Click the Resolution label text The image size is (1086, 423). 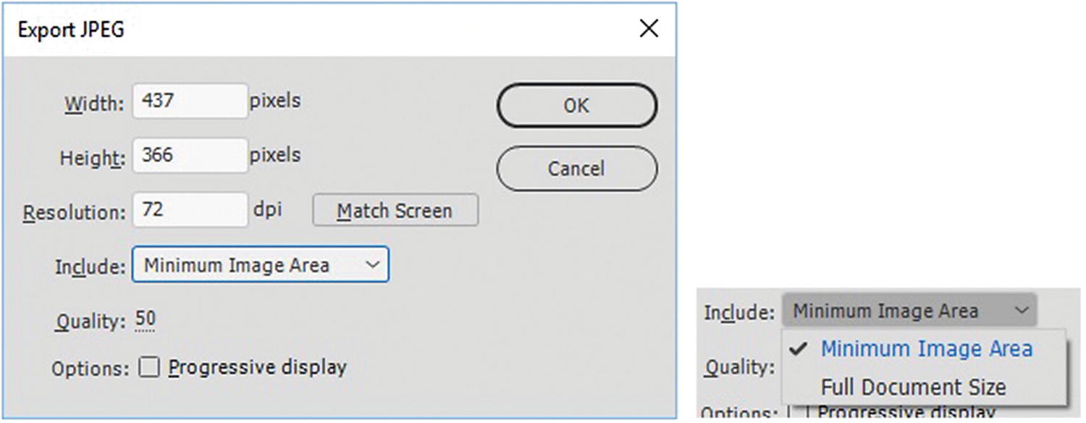click(x=75, y=213)
